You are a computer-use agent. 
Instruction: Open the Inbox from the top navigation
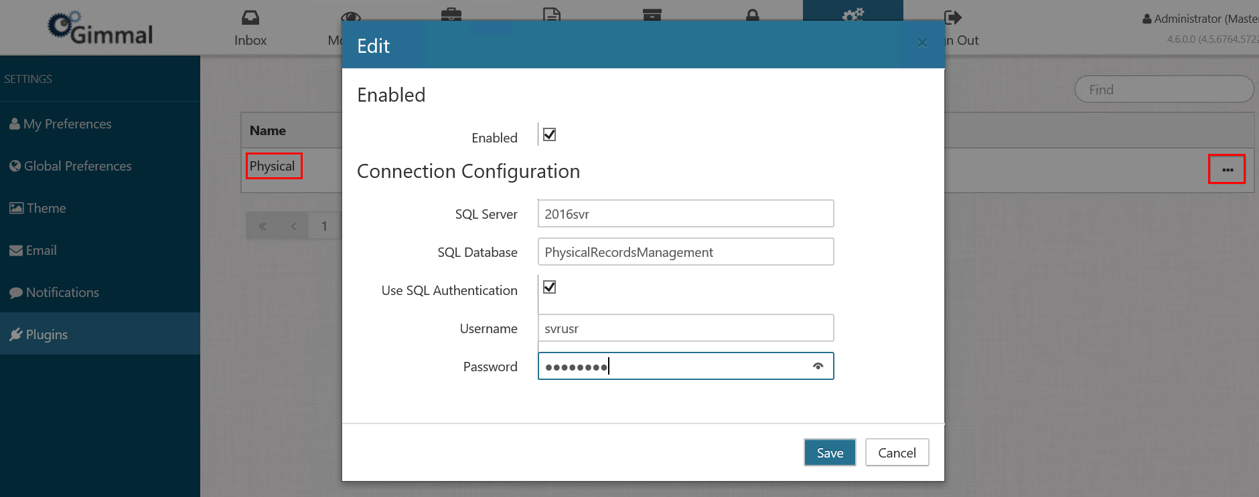[x=250, y=28]
